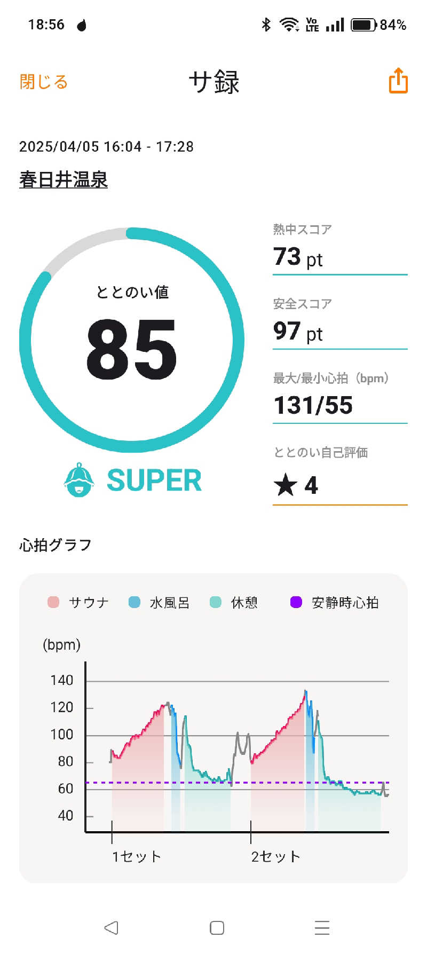This screenshot has width=427, height=954.
Task: Tap the orange share icon
Action: [x=398, y=81]
